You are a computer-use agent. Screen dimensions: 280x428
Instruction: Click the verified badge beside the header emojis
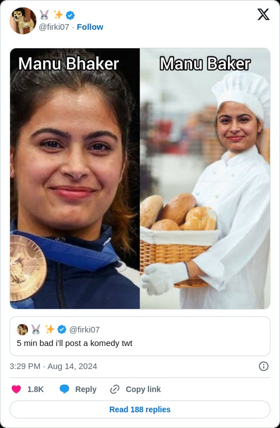point(70,15)
